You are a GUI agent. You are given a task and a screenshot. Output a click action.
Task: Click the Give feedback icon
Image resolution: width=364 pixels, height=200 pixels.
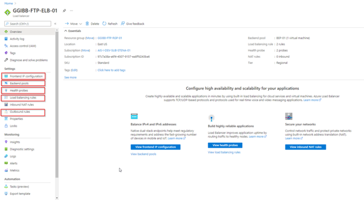(x=123, y=23)
